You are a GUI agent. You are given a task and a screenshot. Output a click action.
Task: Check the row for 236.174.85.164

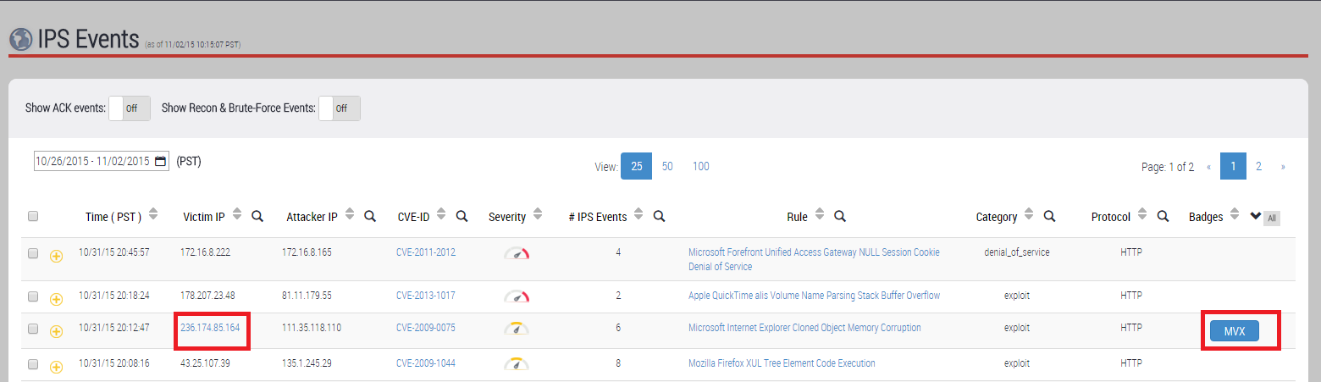(33, 328)
